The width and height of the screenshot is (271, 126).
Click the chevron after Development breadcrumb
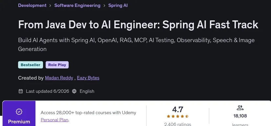click(50, 6)
